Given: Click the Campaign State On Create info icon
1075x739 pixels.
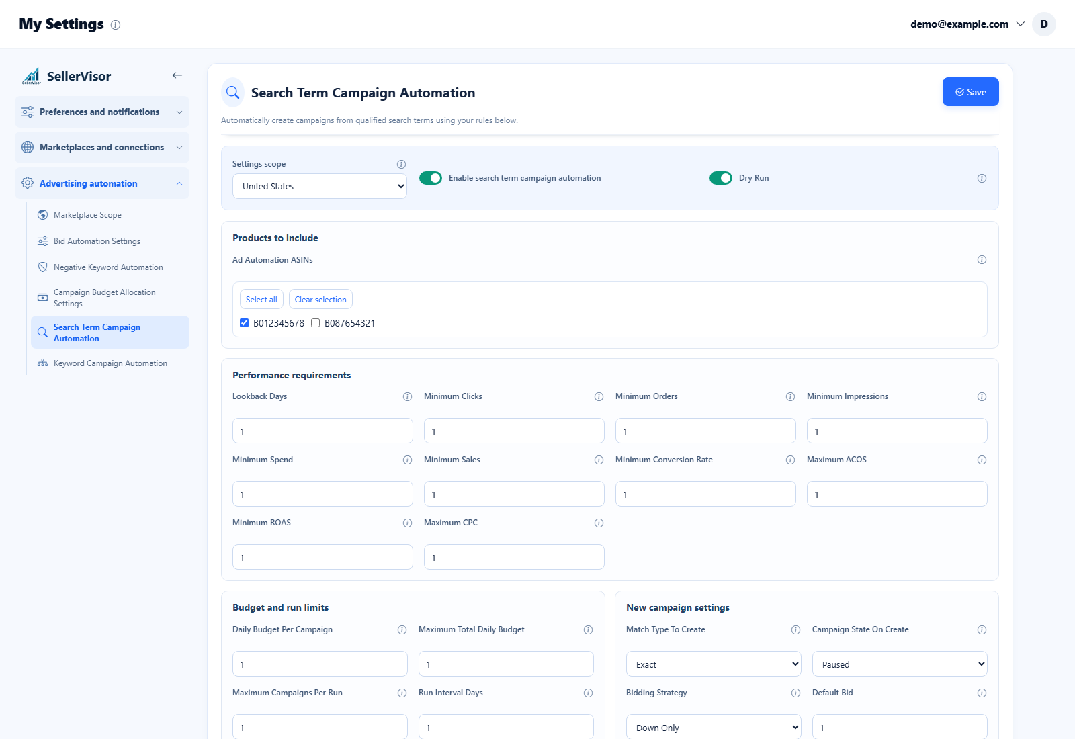Looking at the screenshot, I should click(x=982, y=629).
